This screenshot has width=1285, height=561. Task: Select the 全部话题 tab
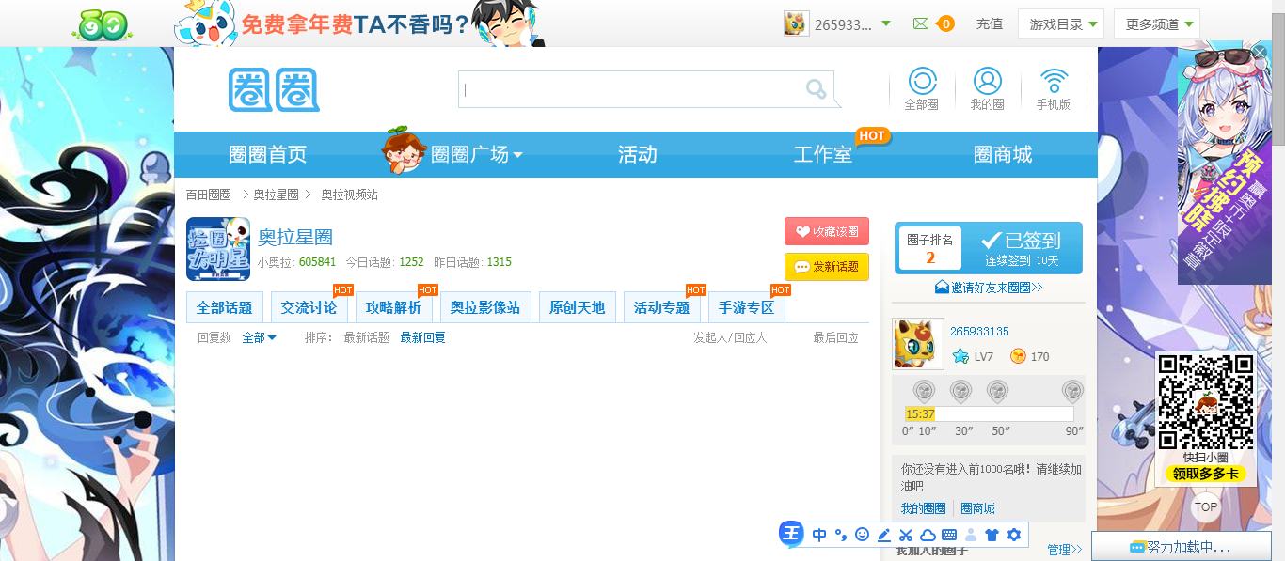coord(225,307)
